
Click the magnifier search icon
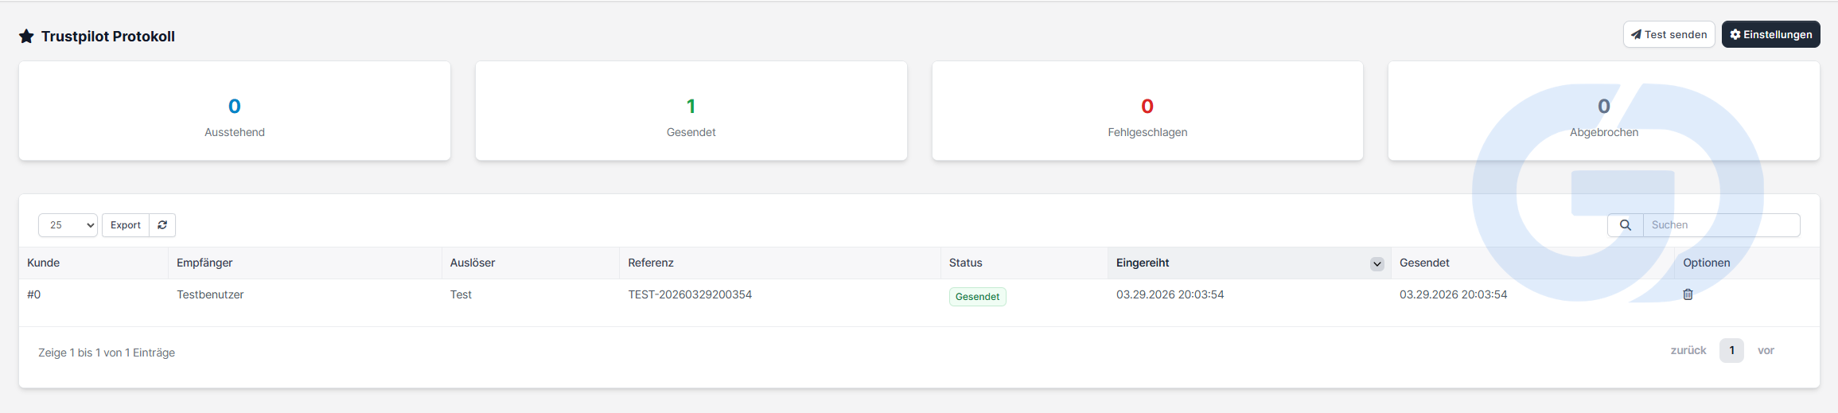coord(1626,225)
